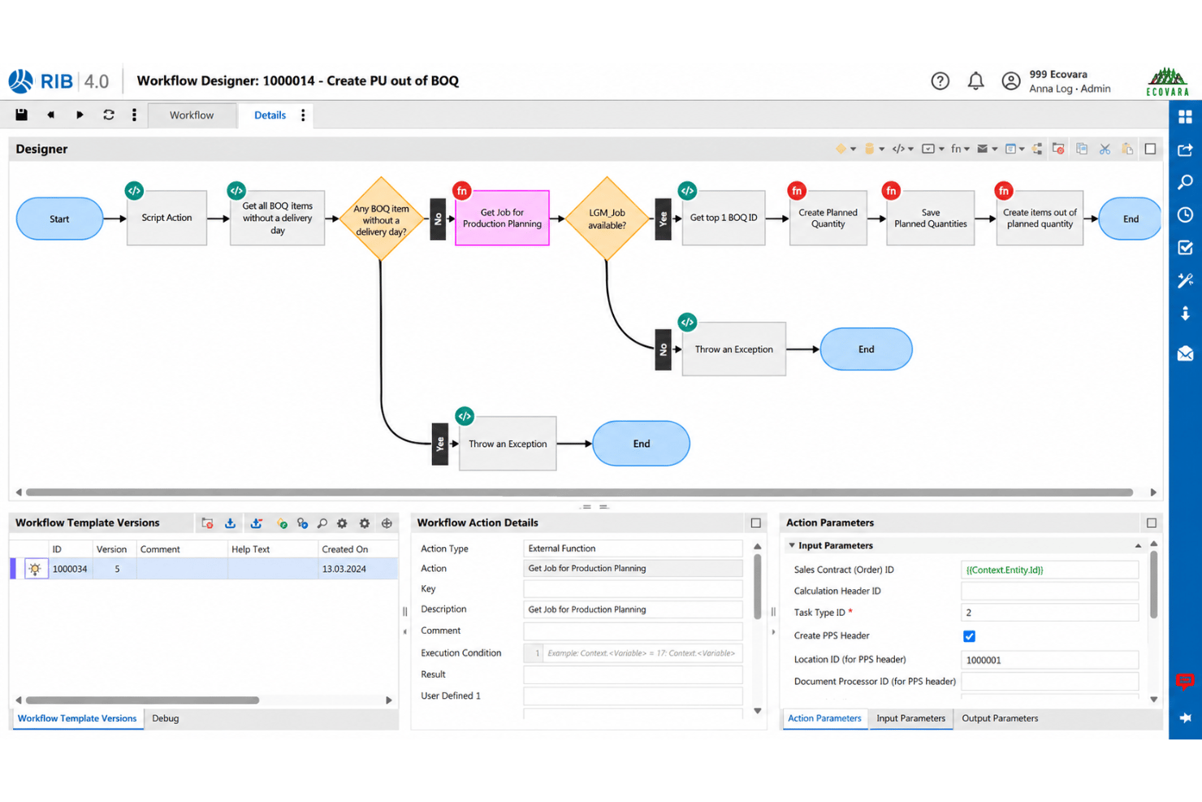Click the Designer canvas horizontal scrollbar
The height and width of the screenshot is (802, 1202).
[x=579, y=492]
